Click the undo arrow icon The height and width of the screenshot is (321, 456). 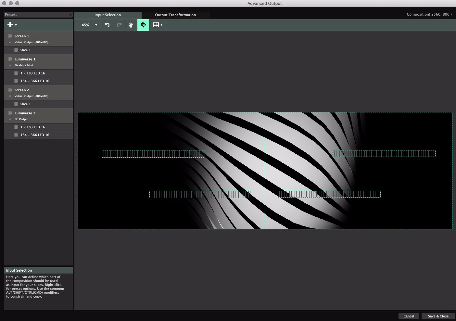click(107, 25)
